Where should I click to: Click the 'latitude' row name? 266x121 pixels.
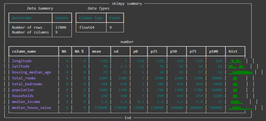click(21, 66)
